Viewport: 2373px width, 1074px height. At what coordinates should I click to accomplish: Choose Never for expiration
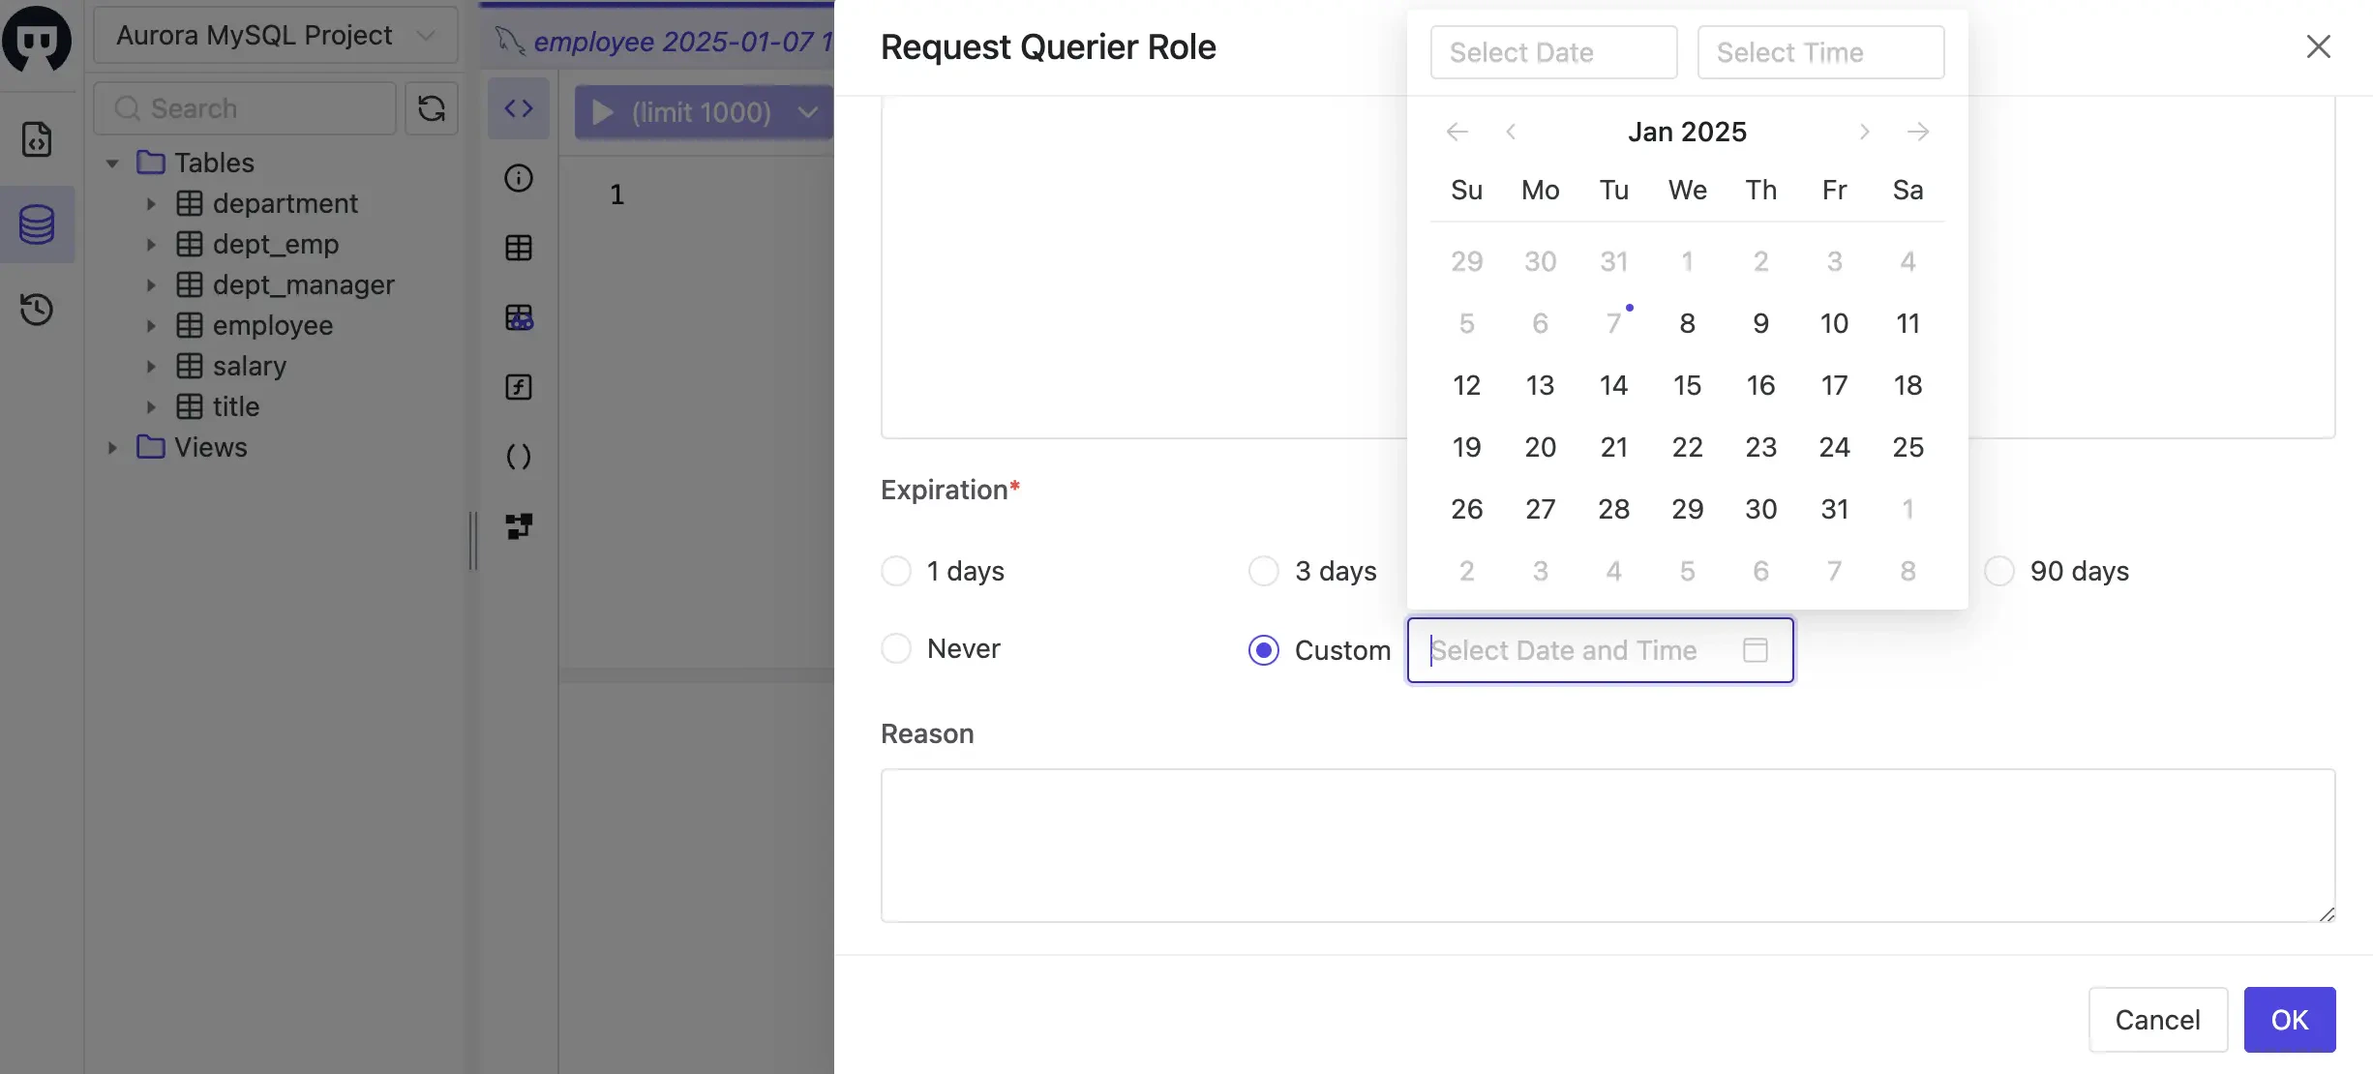click(896, 648)
